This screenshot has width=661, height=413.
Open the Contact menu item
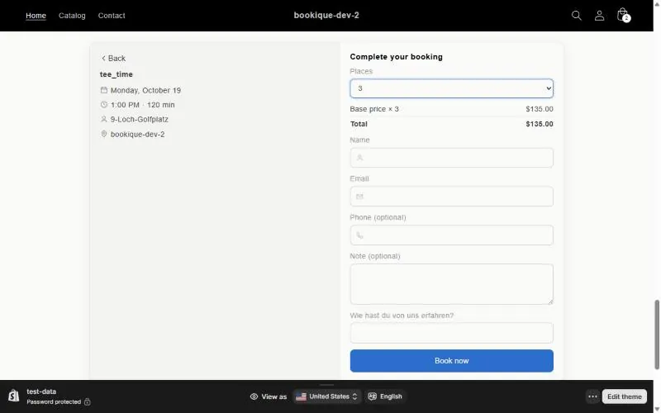pyautogui.click(x=112, y=16)
